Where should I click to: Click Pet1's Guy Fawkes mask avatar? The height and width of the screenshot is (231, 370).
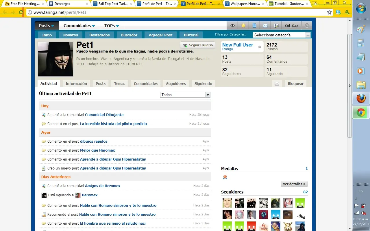click(x=55, y=59)
